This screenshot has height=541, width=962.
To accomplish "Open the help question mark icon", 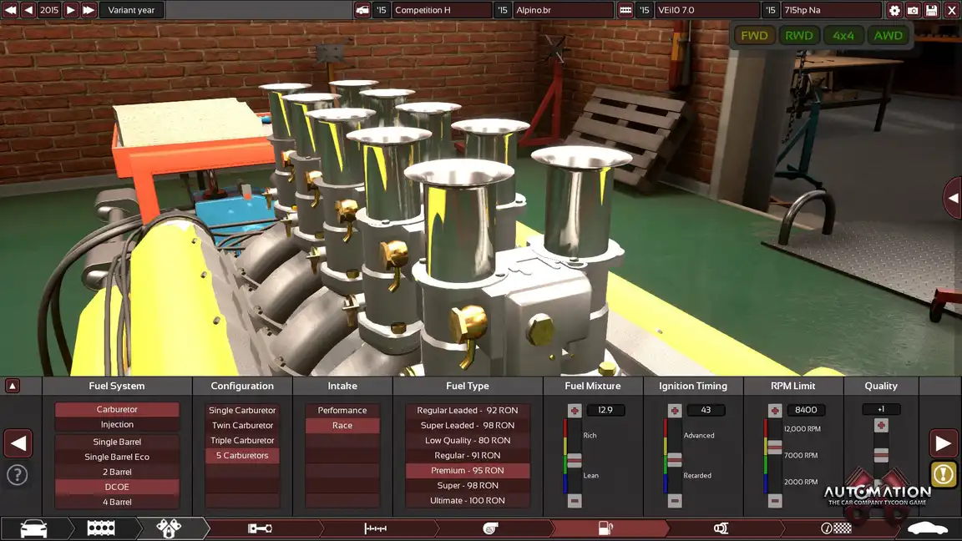I will coord(18,475).
